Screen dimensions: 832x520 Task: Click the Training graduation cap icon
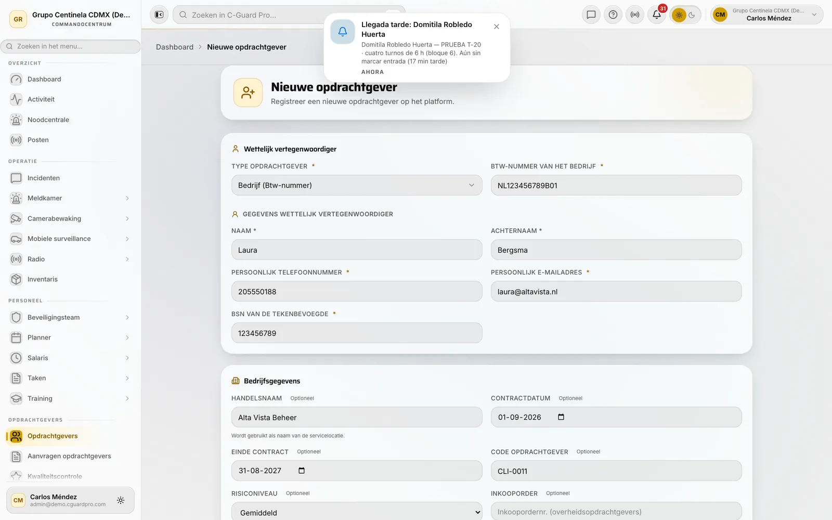16,398
